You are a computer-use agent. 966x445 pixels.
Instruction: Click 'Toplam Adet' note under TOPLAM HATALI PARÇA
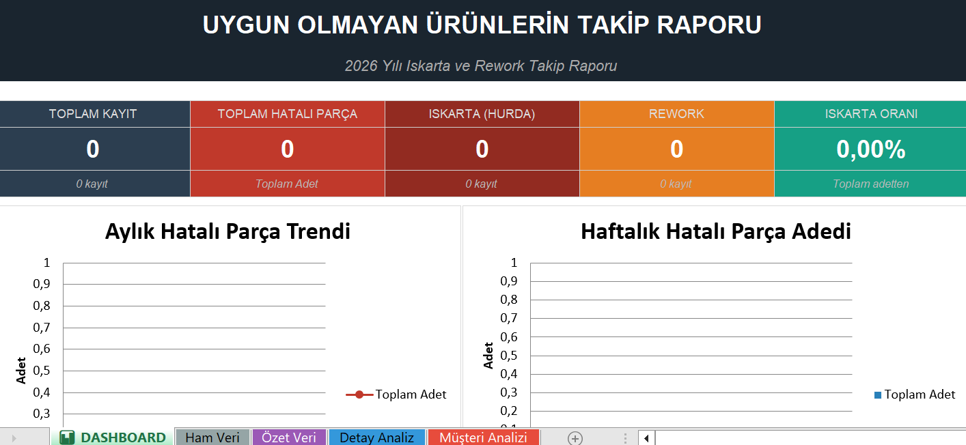tap(288, 184)
